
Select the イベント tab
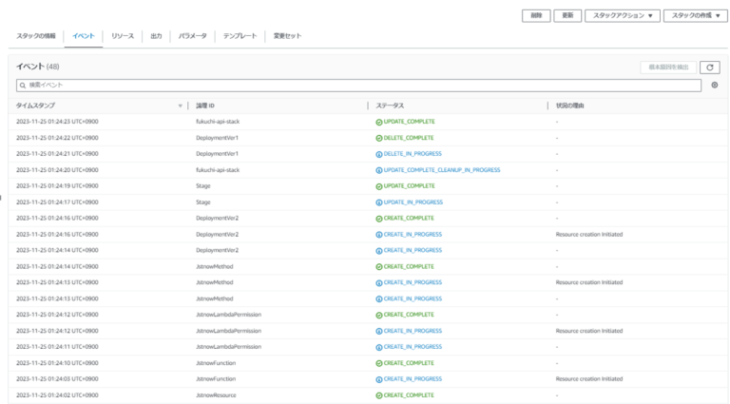click(84, 36)
